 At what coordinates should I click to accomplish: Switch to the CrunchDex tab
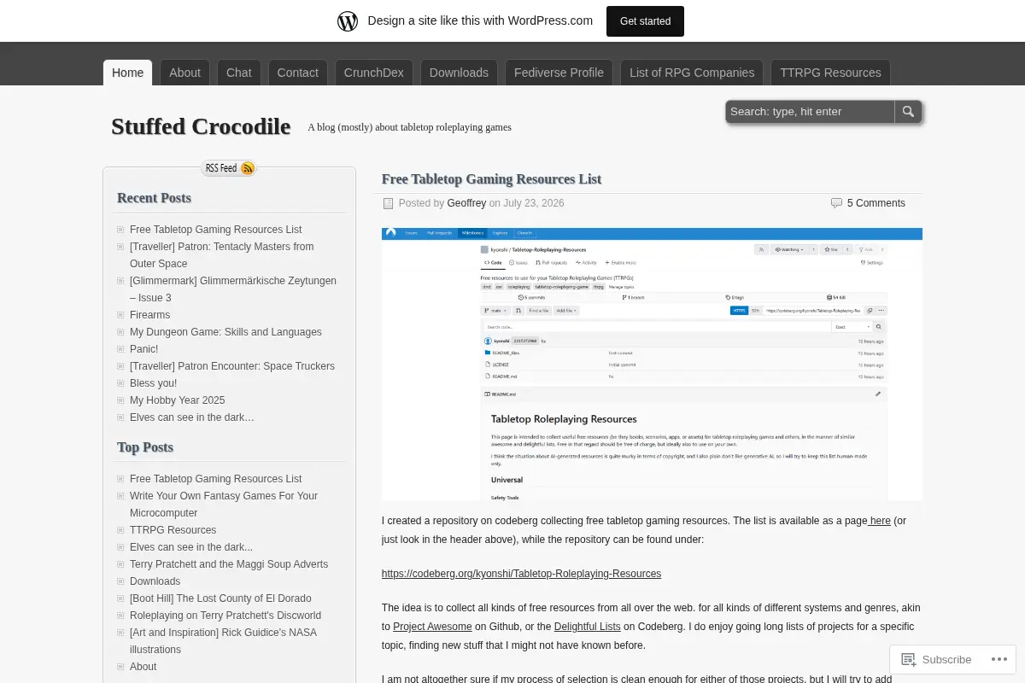point(374,73)
